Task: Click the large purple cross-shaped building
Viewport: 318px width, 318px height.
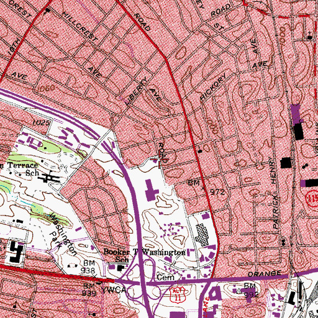Action: tap(151, 190)
